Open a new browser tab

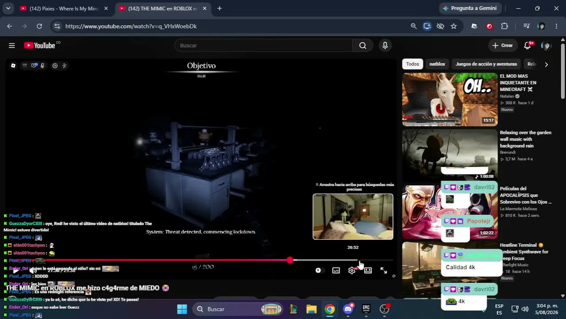[219, 8]
